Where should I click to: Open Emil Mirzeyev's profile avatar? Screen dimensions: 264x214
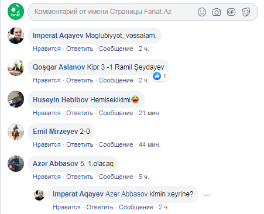[x=16, y=132]
